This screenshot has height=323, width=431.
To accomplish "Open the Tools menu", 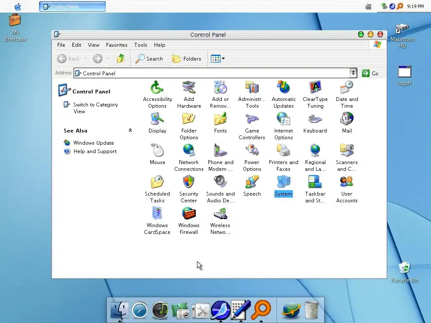I will 141,45.
